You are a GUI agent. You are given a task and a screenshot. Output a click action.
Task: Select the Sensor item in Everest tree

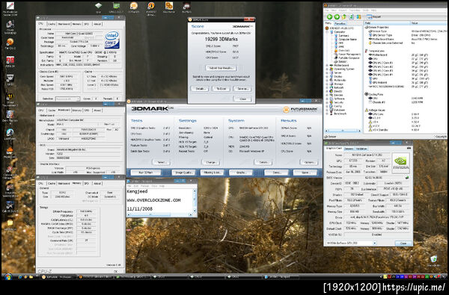point(340,61)
